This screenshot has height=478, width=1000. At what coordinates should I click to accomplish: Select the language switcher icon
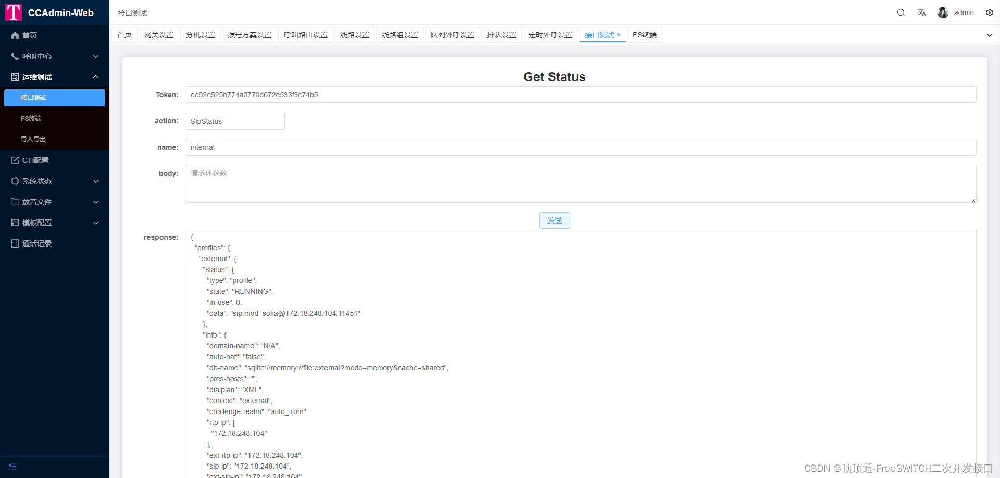click(921, 12)
